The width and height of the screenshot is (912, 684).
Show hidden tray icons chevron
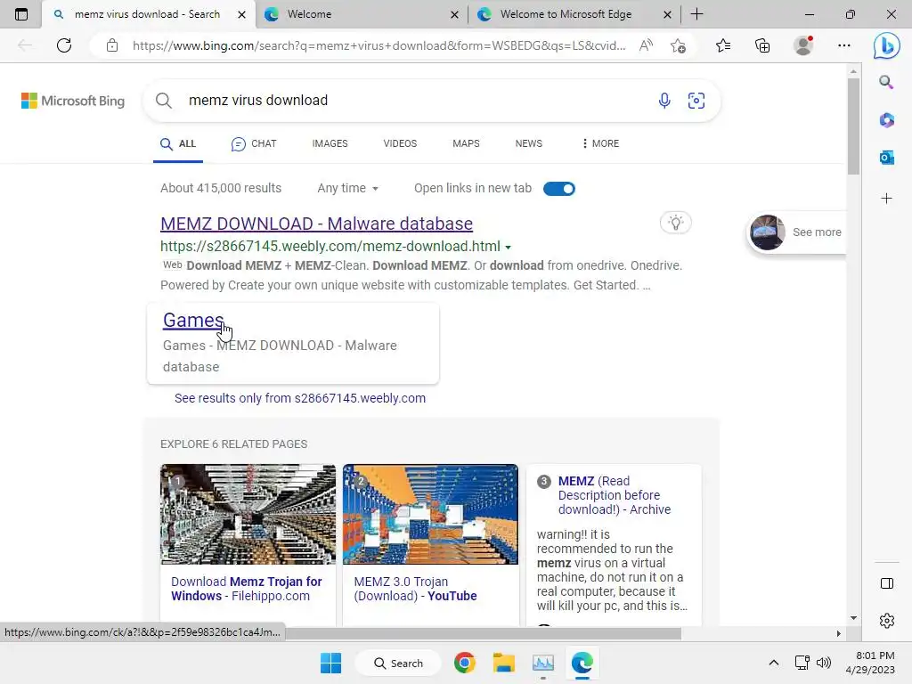774,663
